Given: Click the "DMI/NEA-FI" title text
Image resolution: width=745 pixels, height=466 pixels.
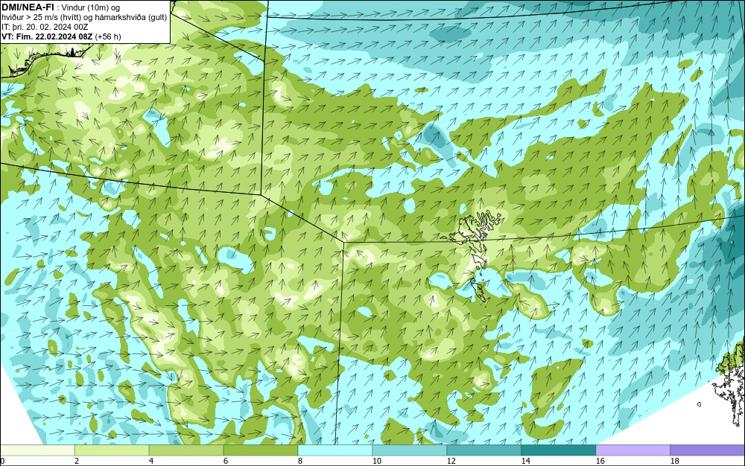Looking at the screenshot, I should click(x=28, y=7).
